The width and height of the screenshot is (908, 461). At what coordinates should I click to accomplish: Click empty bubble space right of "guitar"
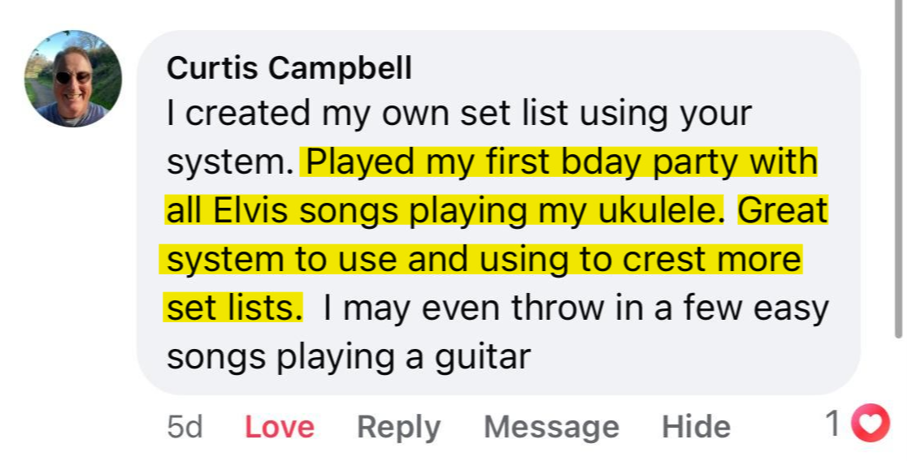[x=691, y=357]
